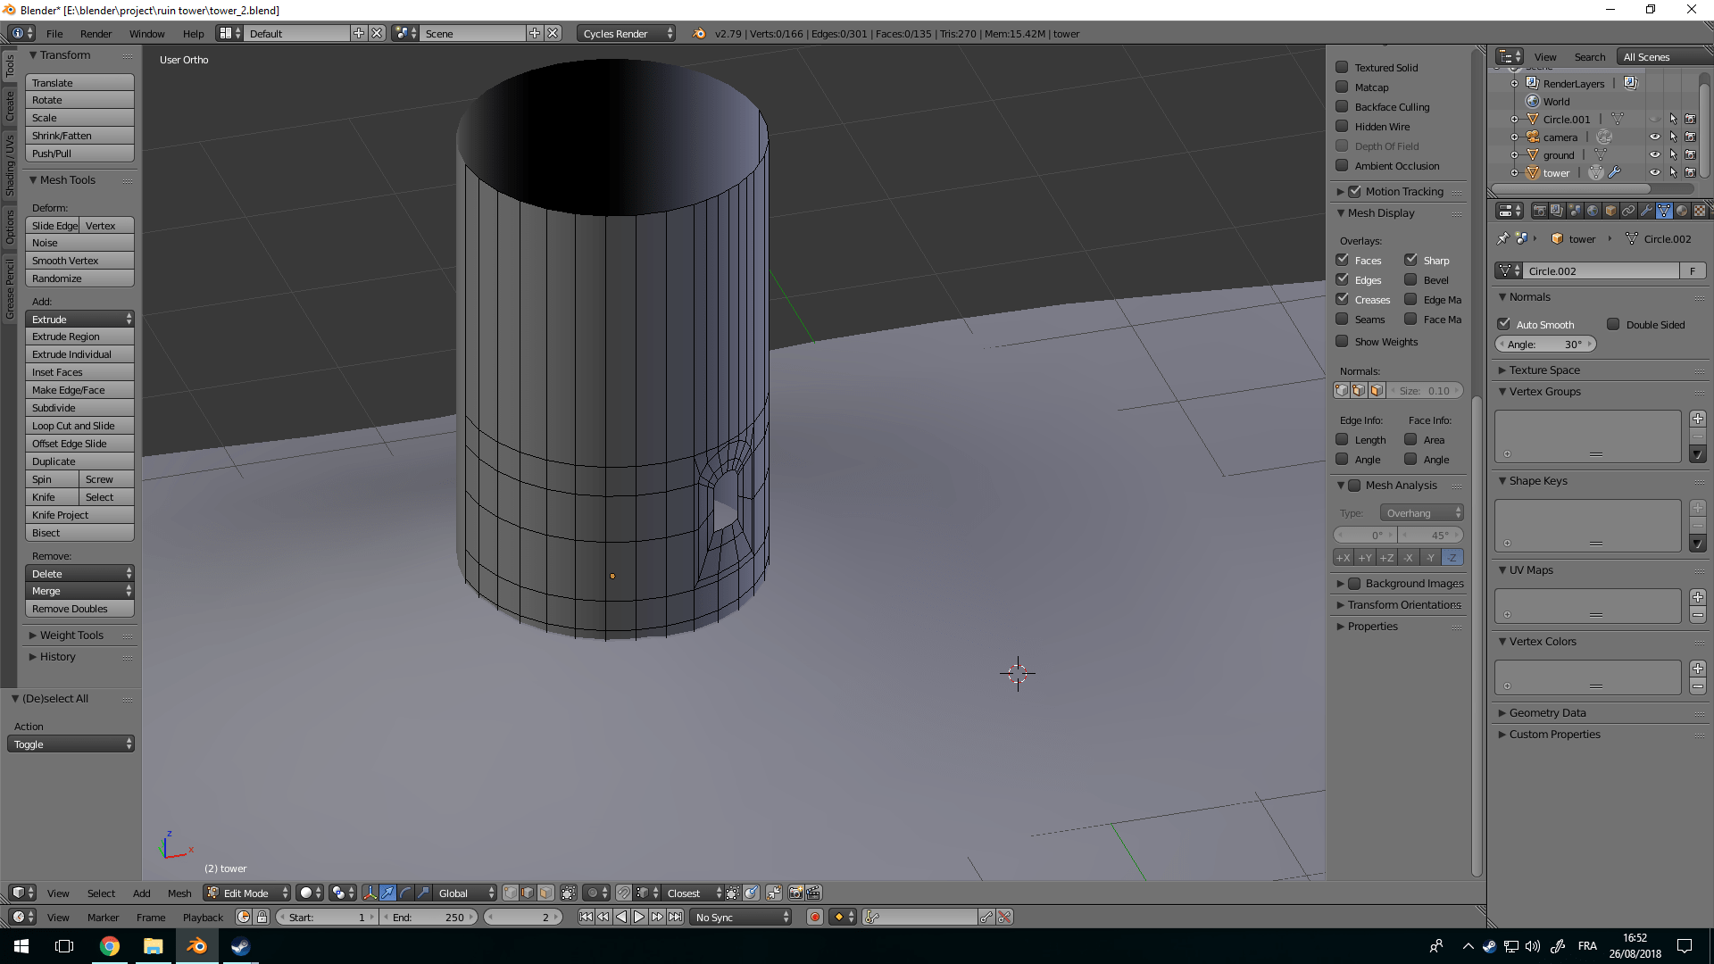1714x964 pixels.
Task: Hide the tower object with its eye toggle
Action: coord(1656,172)
